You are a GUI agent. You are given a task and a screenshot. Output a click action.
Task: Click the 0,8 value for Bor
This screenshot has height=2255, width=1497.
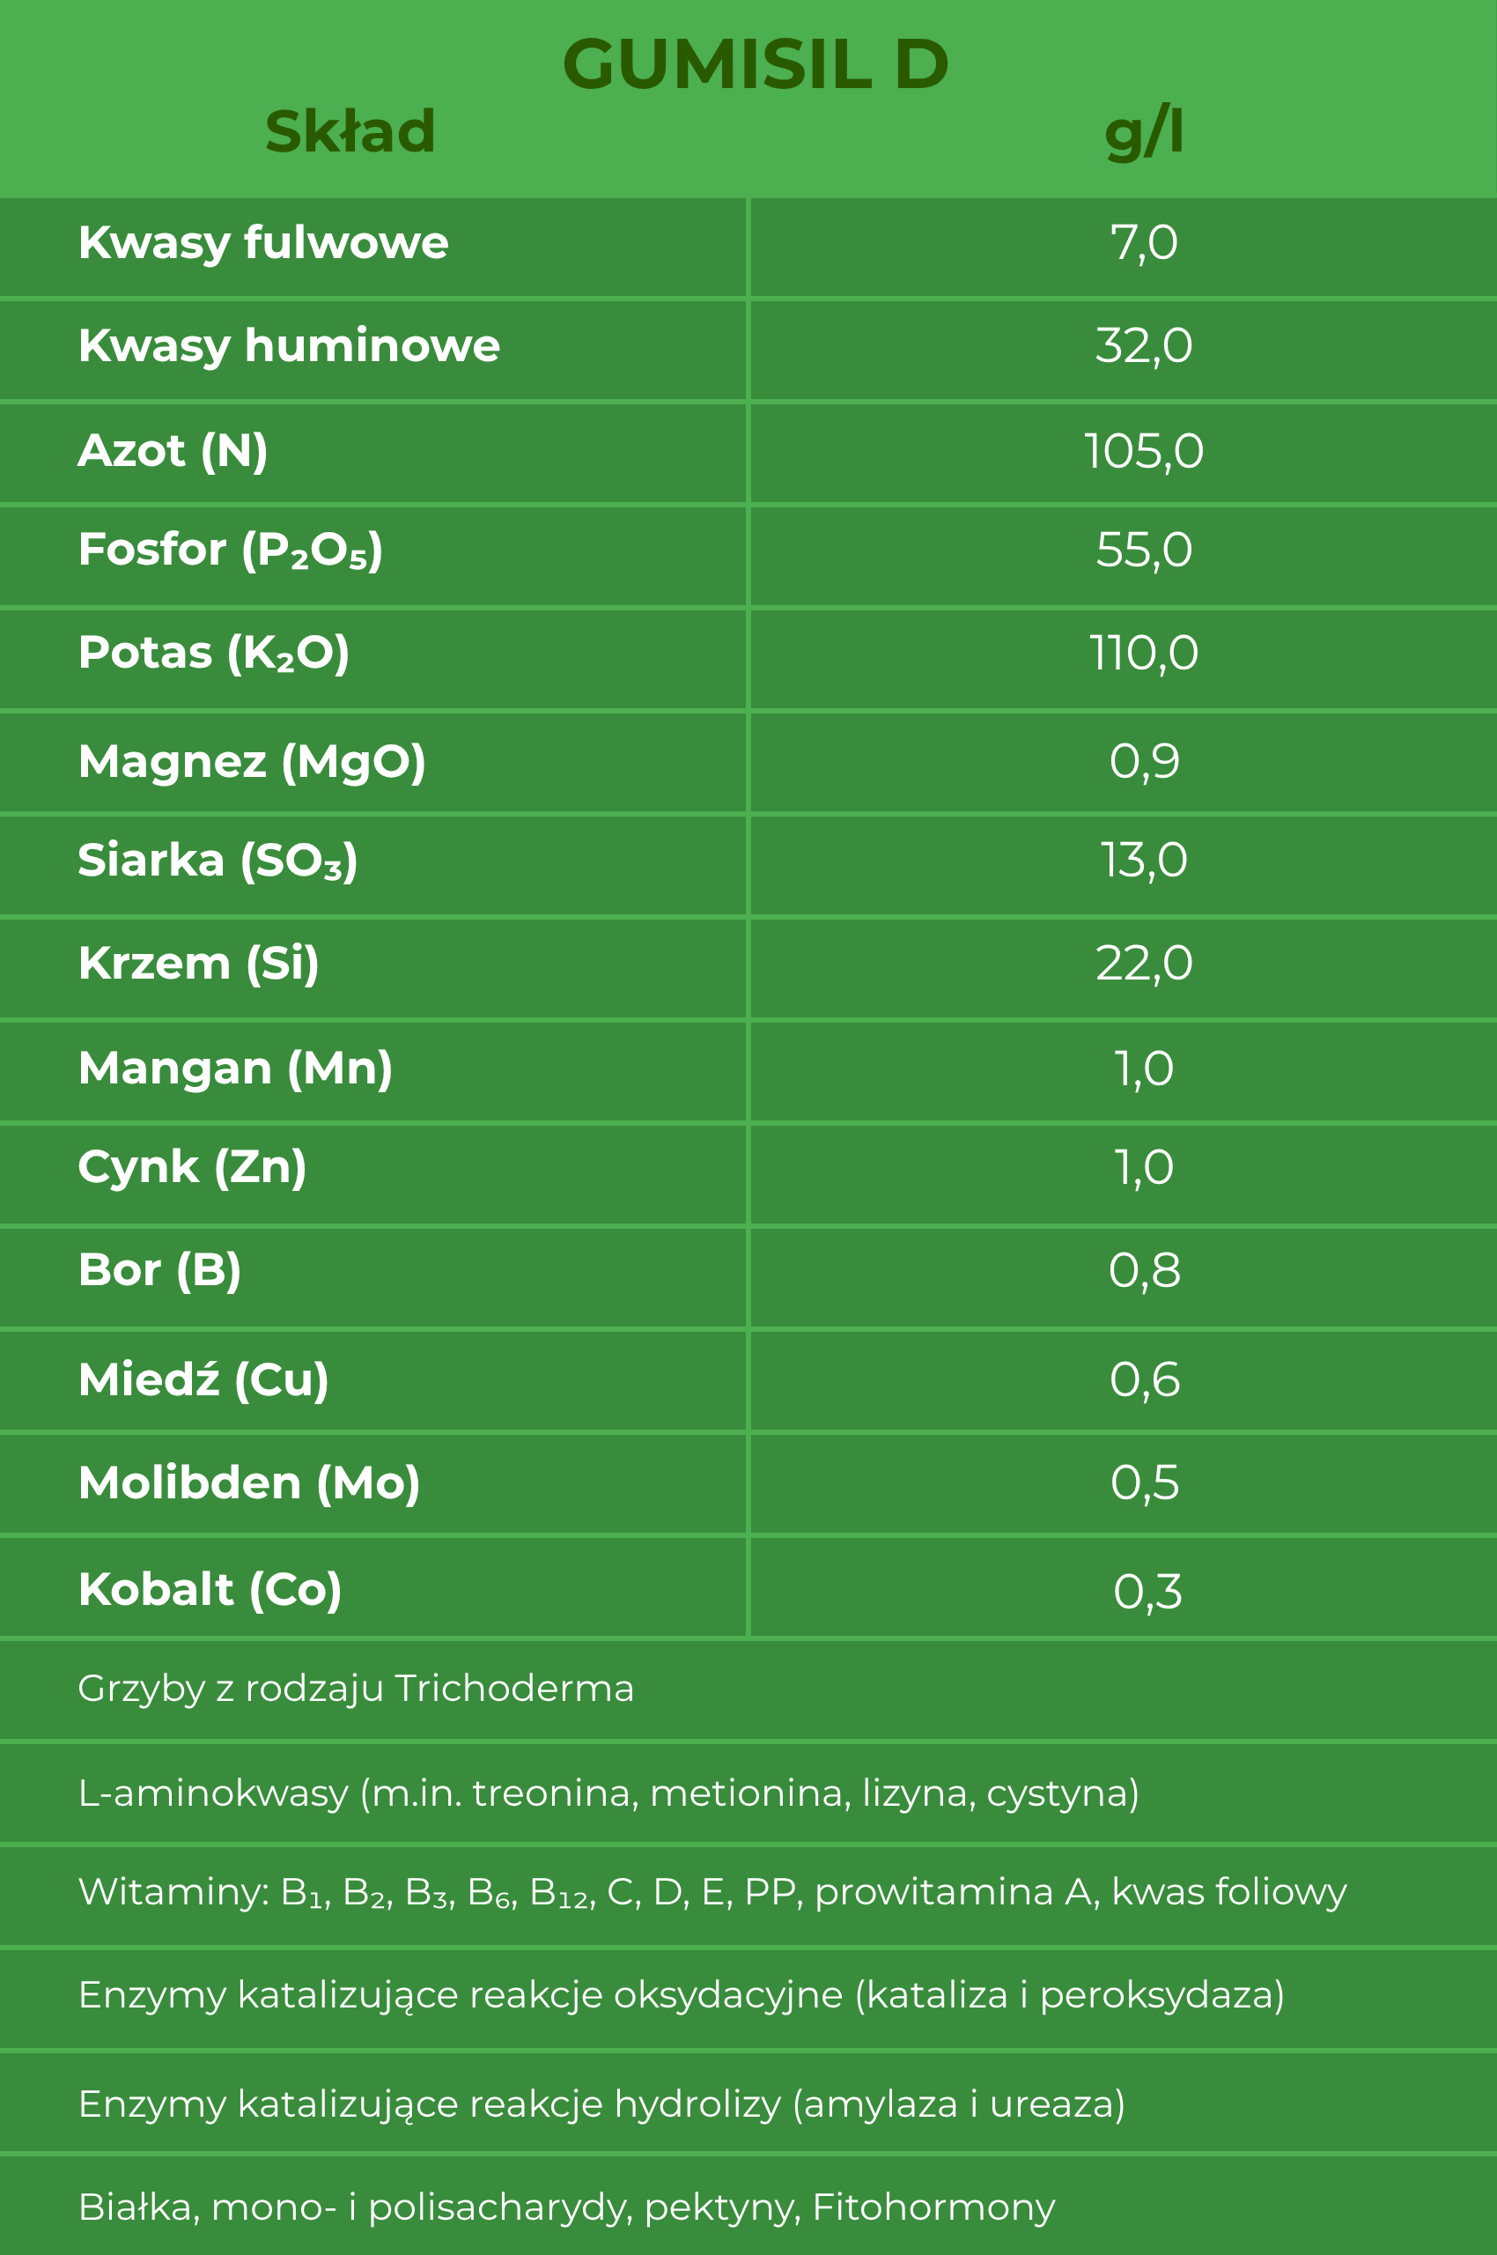(x=1144, y=1271)
